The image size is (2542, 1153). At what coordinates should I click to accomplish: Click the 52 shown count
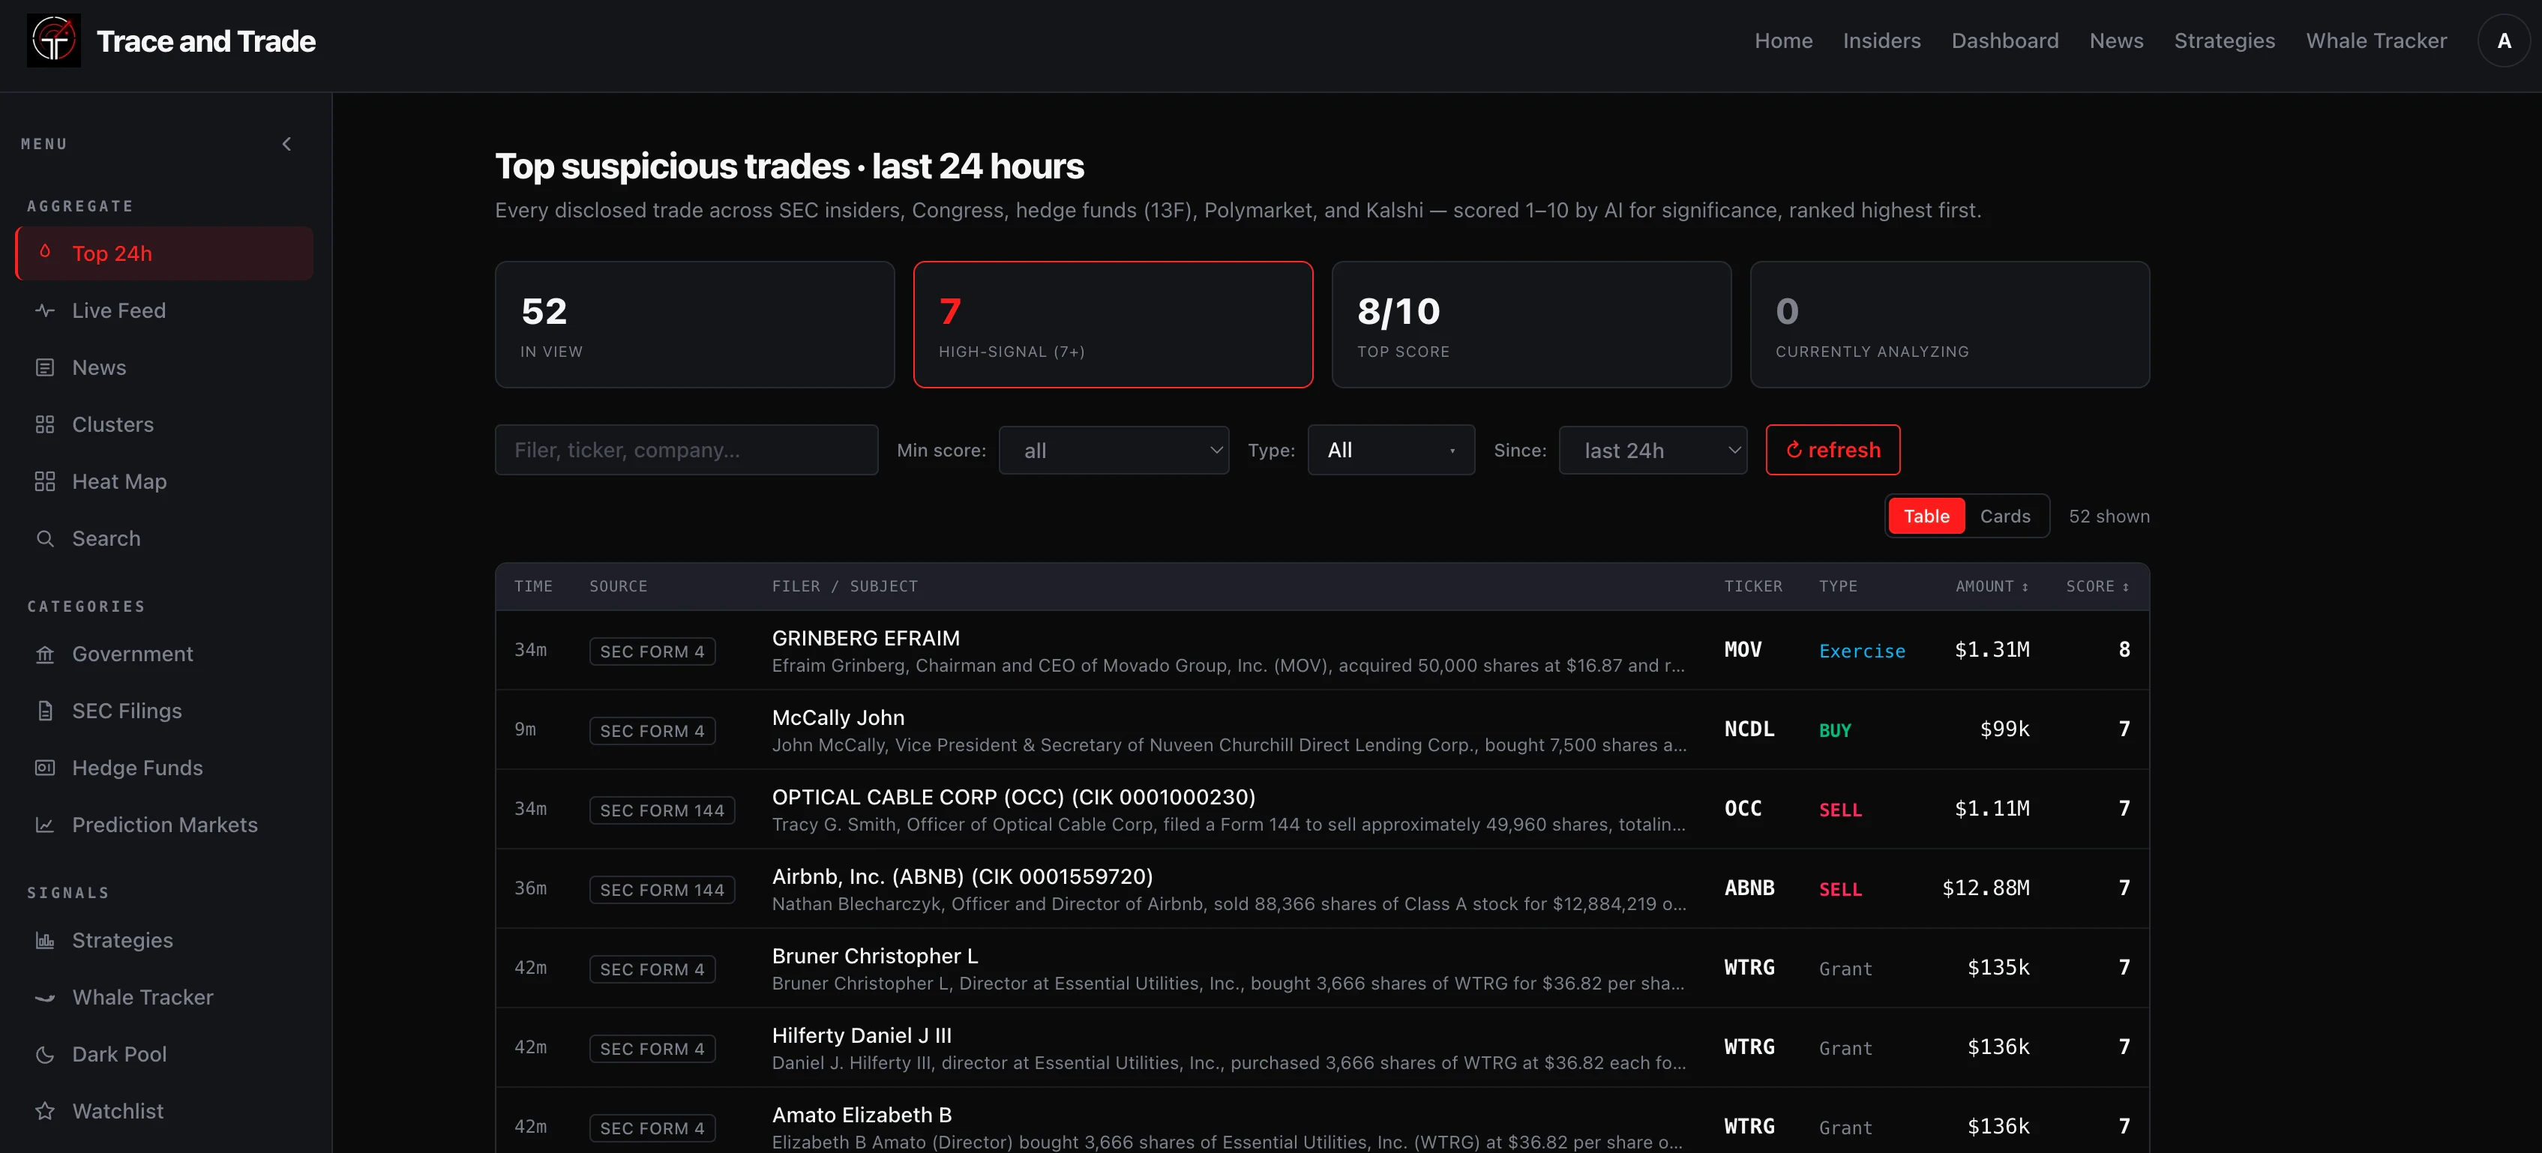coord(2109,516)
